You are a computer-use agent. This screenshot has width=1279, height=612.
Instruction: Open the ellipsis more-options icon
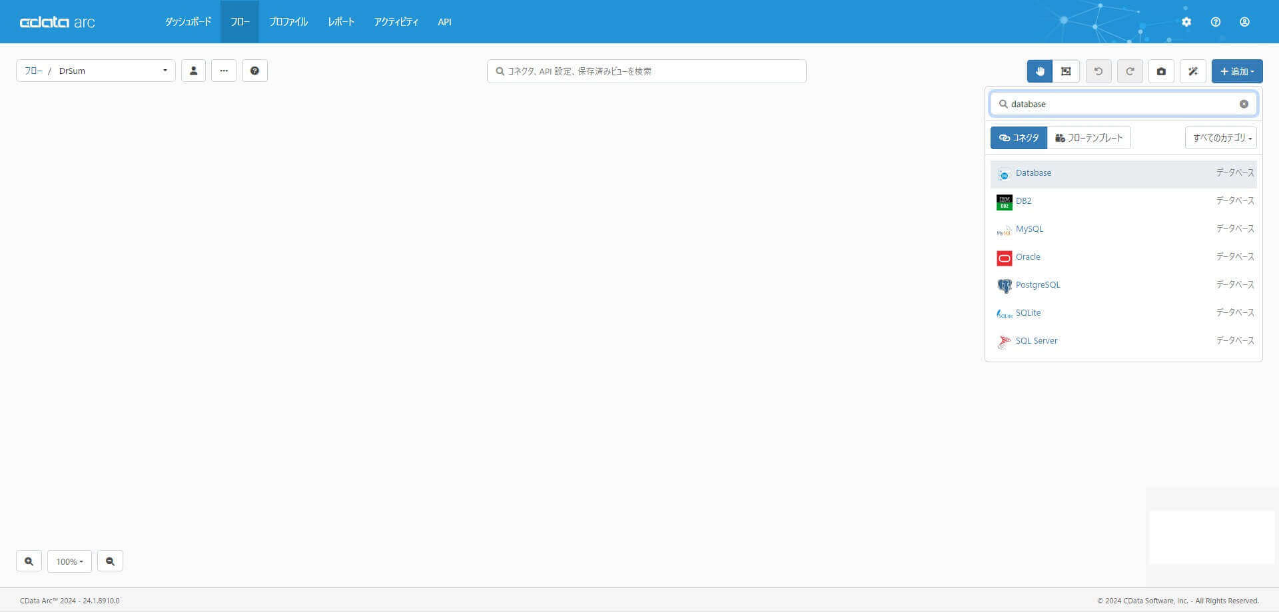[224, 71]
